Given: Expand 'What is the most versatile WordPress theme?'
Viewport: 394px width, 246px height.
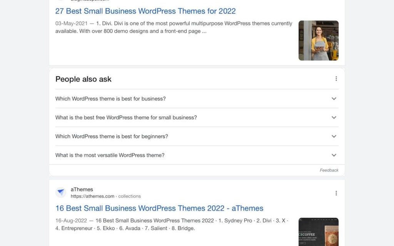Looking at the screenshot, I should (110, 155).
